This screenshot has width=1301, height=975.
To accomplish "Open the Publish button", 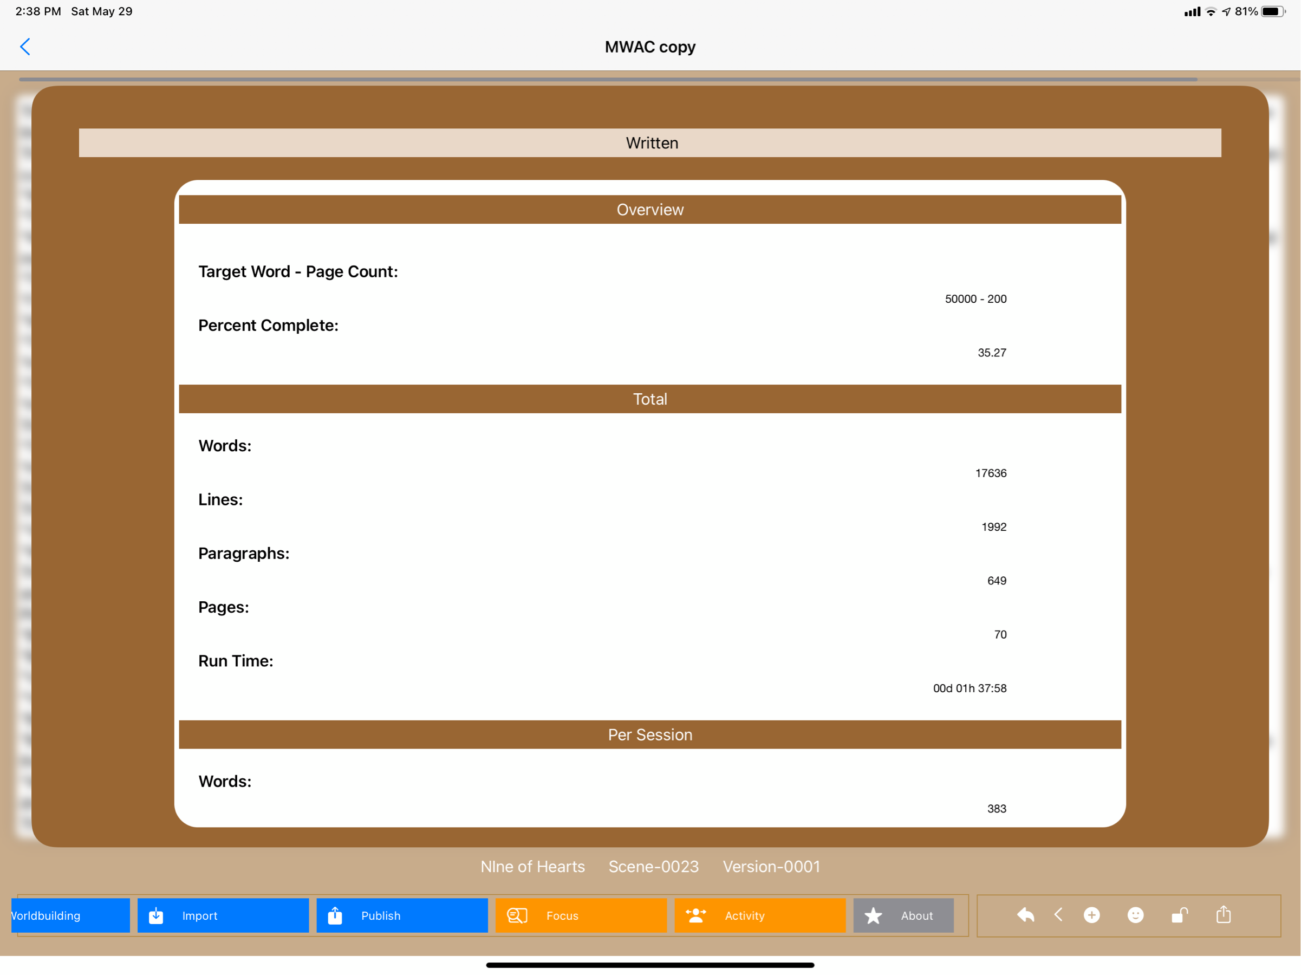I will [x=402, y=915].
